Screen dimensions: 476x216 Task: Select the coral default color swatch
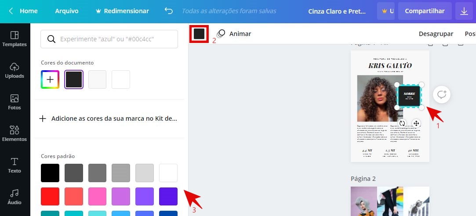[x=74, y=197]
